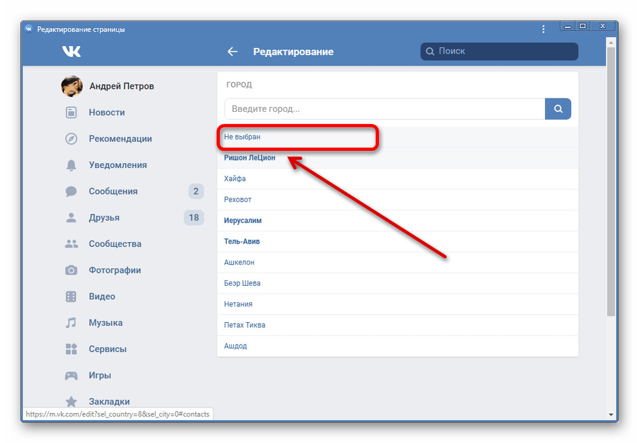Open Сообщества menu item
The image size is (639, 443).
[x=115, y=244]
